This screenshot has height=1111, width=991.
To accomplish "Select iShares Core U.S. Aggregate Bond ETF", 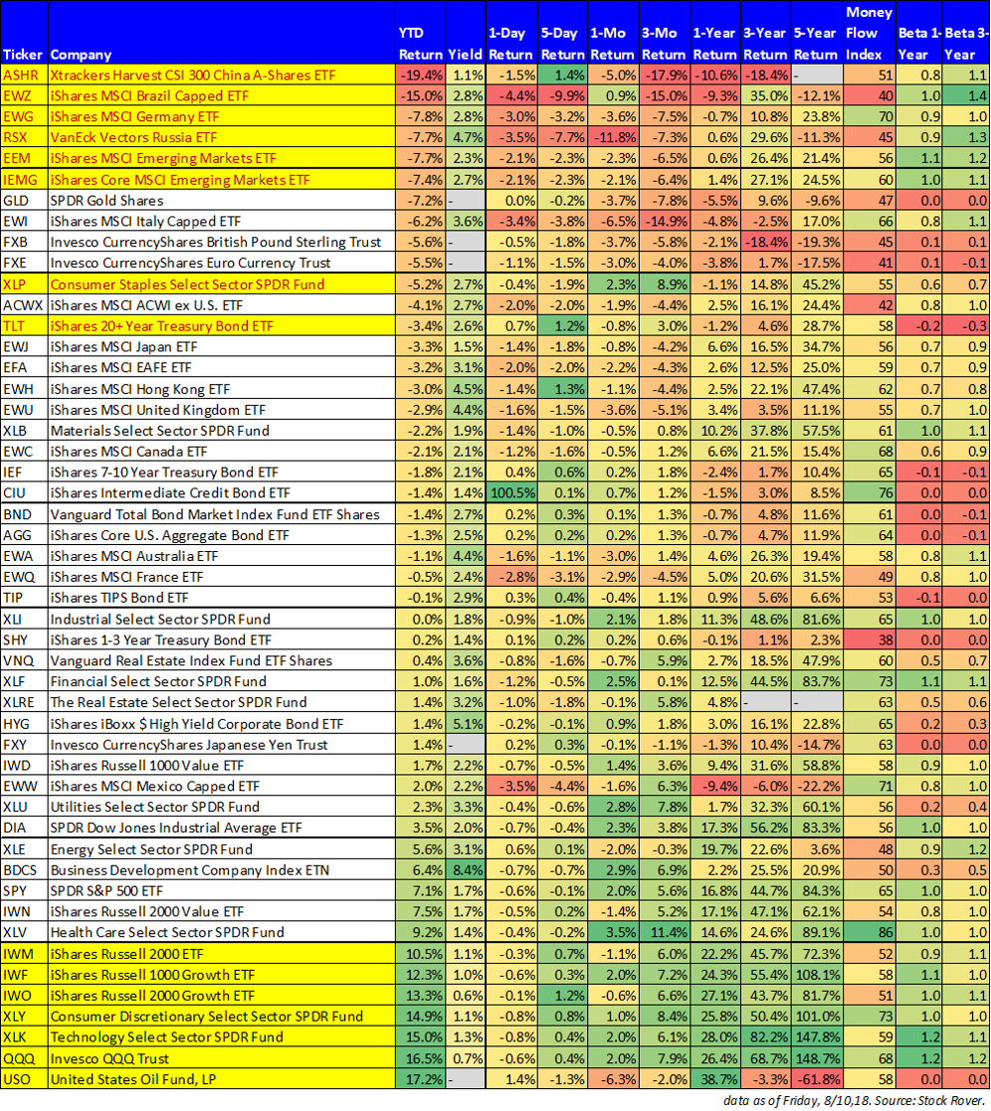I will click(170, 536).
